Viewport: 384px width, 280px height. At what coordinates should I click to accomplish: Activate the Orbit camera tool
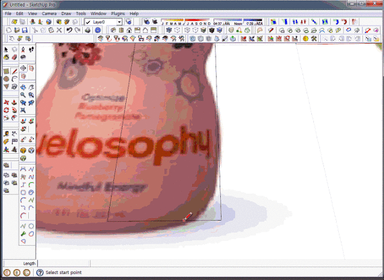(x=23, y=87)
